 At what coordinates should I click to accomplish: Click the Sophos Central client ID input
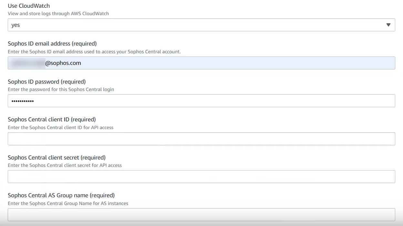pyautogui.click(x=201, y=139)
